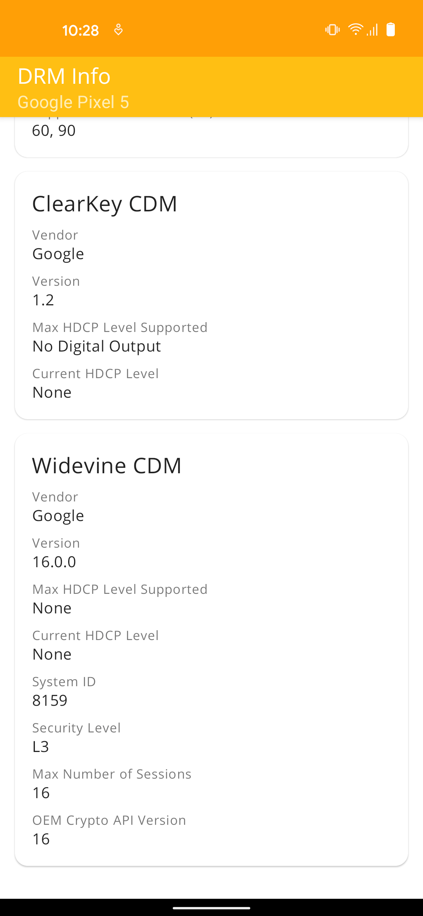The image size is (423, 916).
Task: Tap the clock showing 10:28
Action: coord(81,30)
